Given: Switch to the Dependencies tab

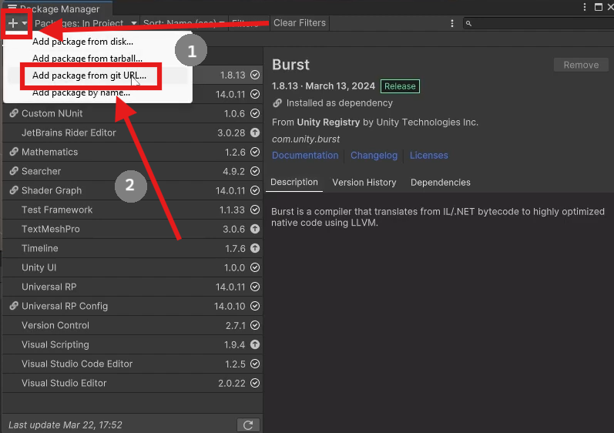Looking at the screenshot, I should coord(441,183).
